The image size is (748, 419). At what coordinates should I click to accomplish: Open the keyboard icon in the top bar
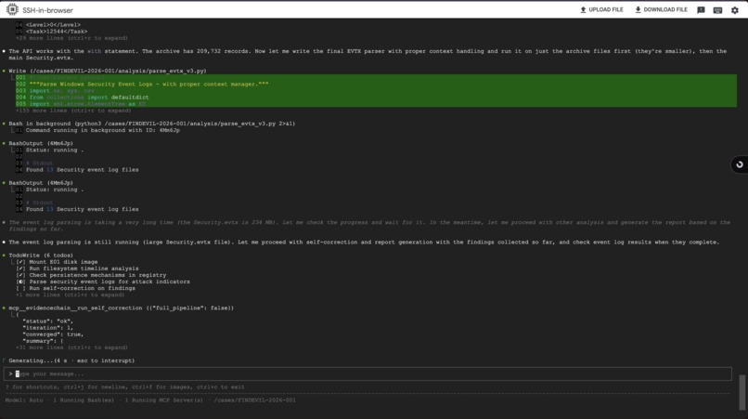pos(717,10)
